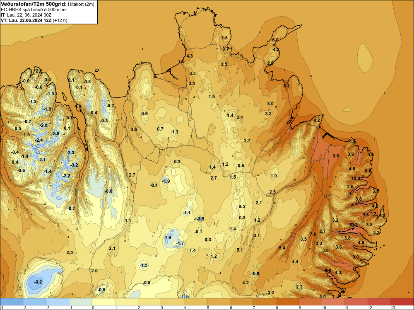Screen dimensions: 414x310
Task: Click the 4.3 temperature value
Action: pos(338,272)
